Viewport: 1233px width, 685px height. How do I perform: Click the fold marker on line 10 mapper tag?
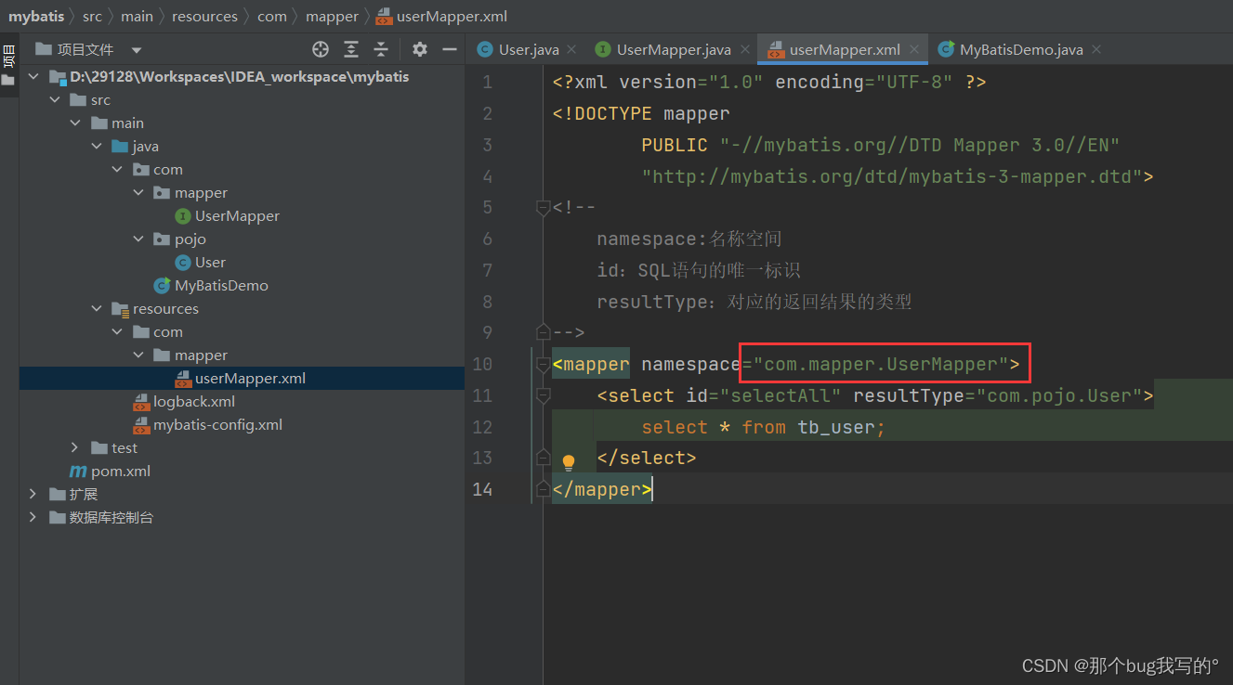click(544, 365)
